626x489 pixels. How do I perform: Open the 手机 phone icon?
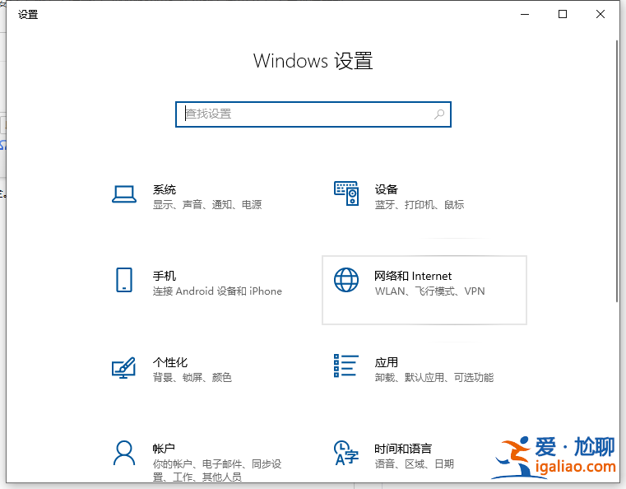[124, 280]
